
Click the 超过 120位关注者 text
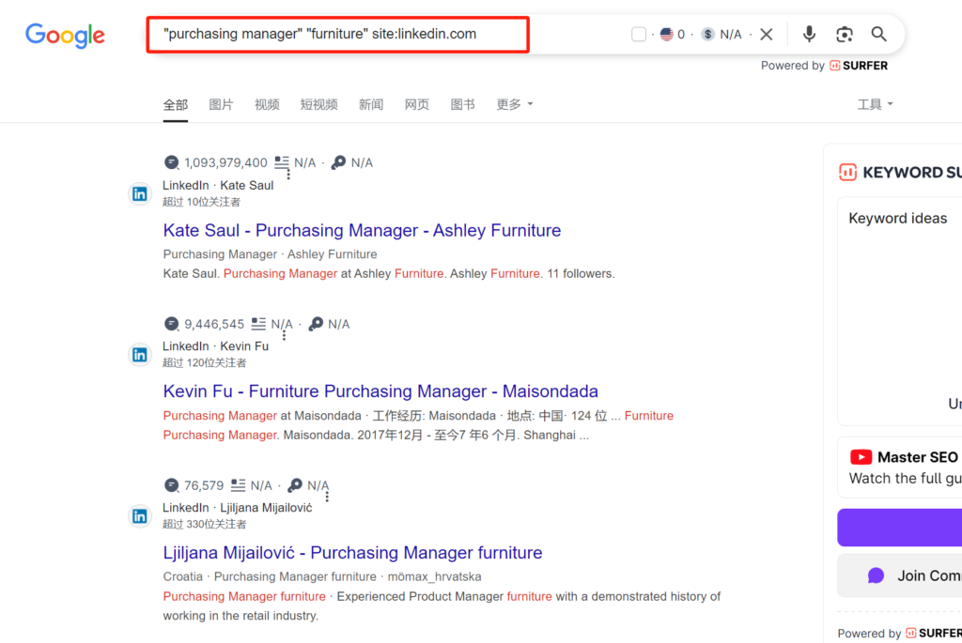204,363
